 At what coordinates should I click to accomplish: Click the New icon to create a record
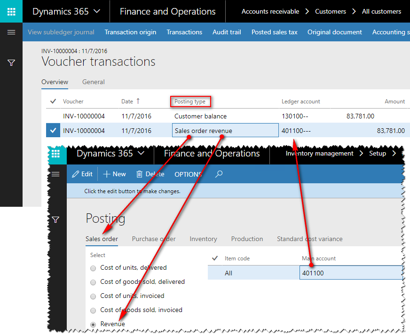[x=114, y=174]
